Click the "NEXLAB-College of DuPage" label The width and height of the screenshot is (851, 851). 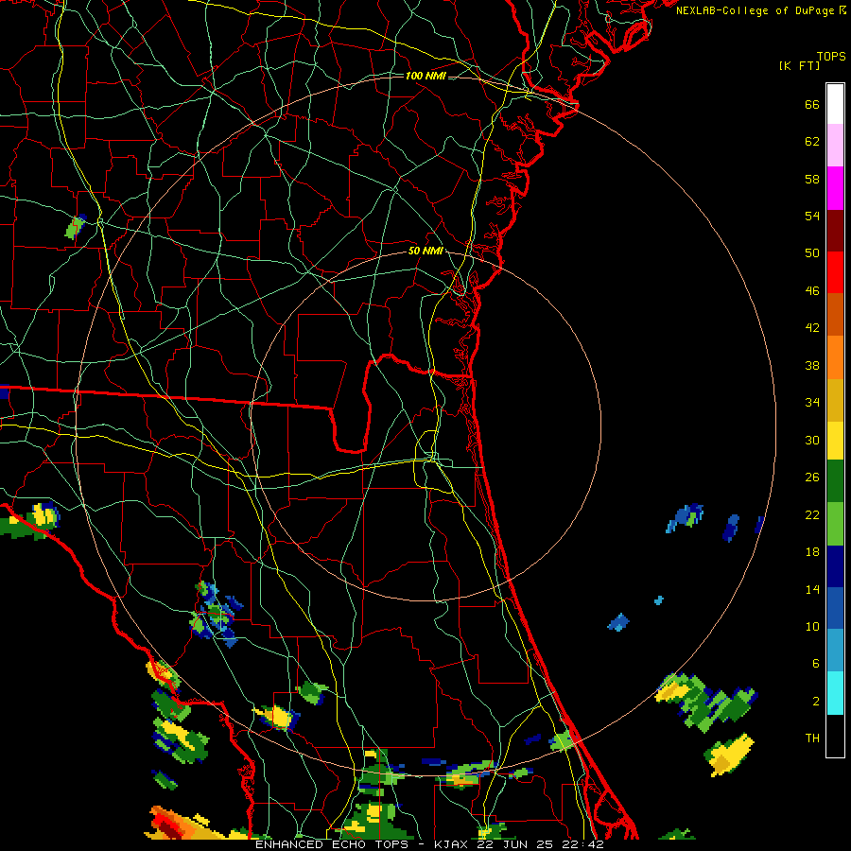[755, 10]
